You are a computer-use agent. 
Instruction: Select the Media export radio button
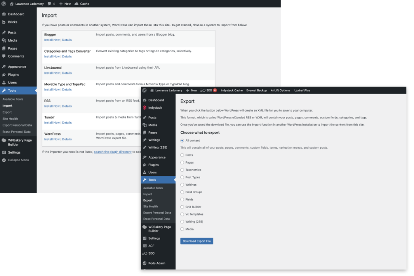tap(182, 229)
